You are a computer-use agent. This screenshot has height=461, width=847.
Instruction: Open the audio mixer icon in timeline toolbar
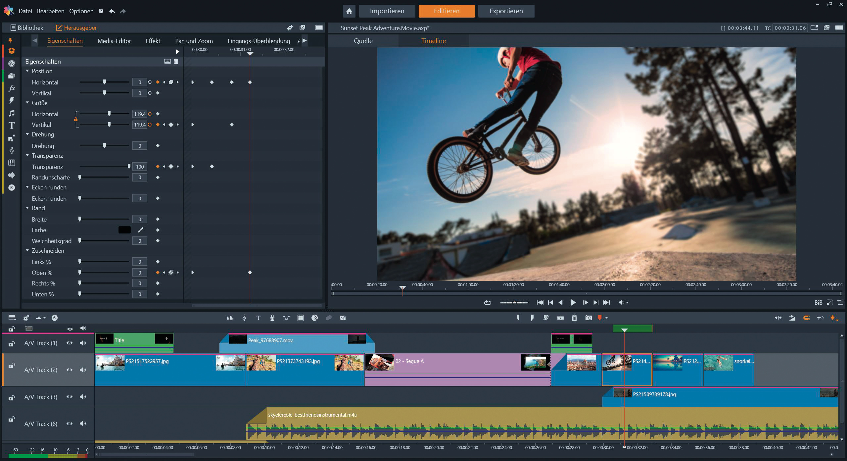tap(230, 318)
